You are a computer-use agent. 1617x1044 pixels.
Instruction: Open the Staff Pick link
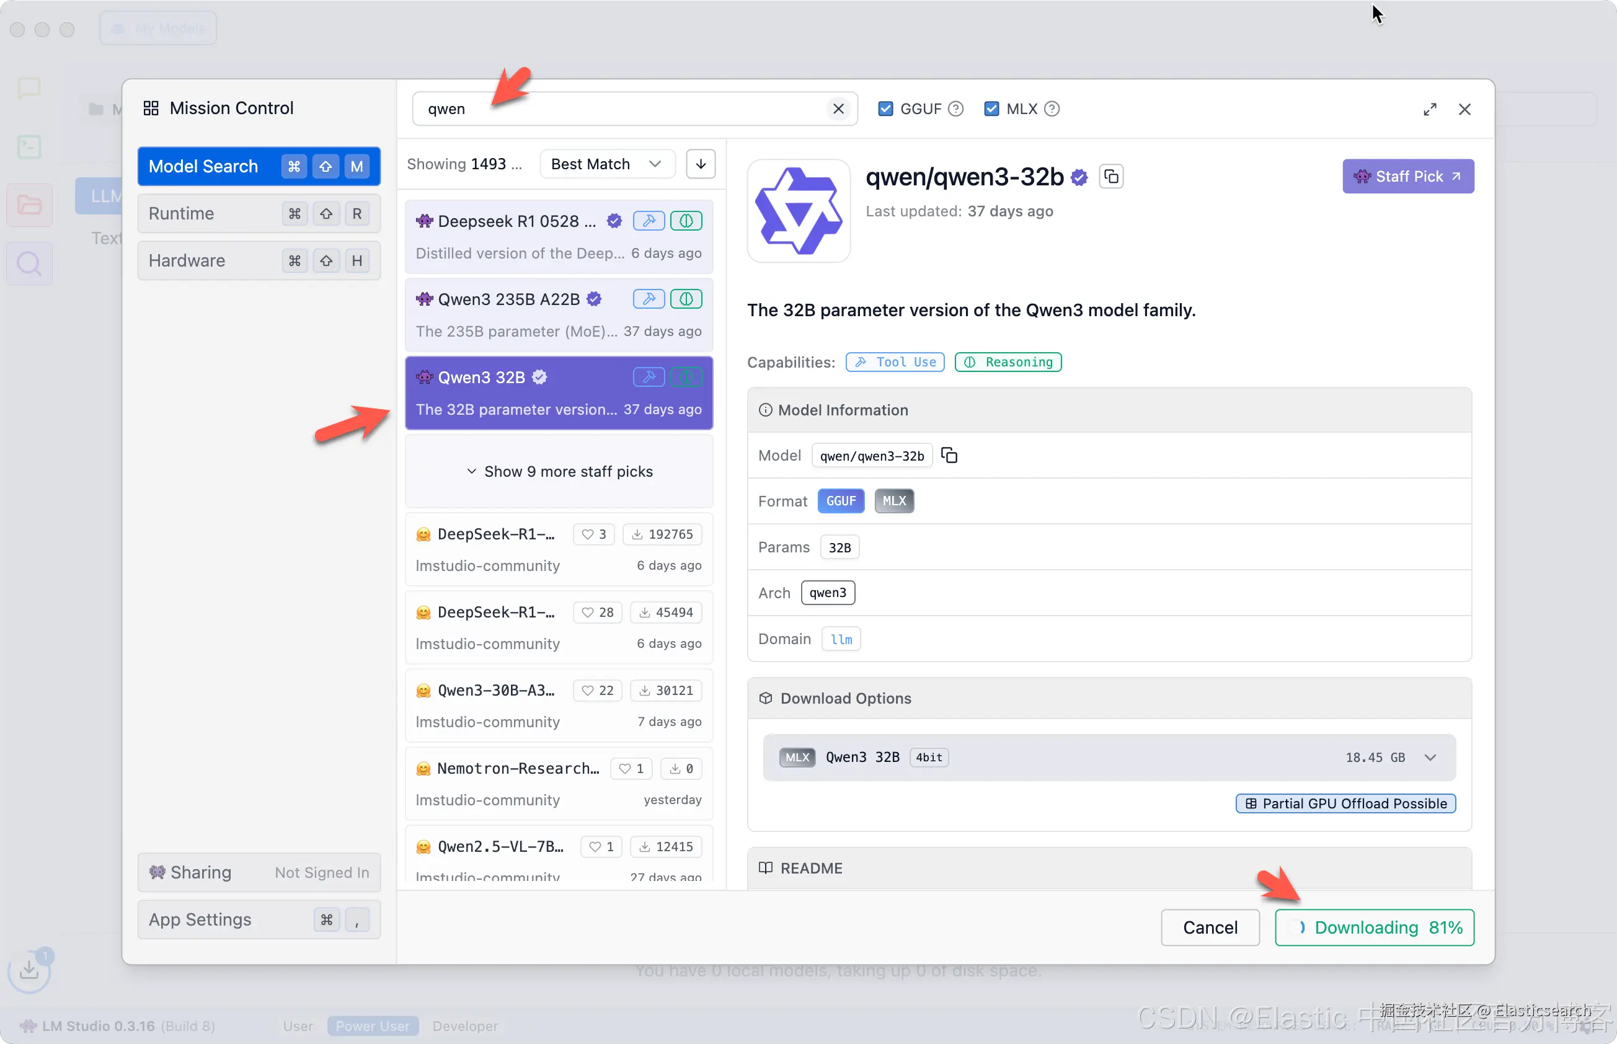click(1407, 176)
